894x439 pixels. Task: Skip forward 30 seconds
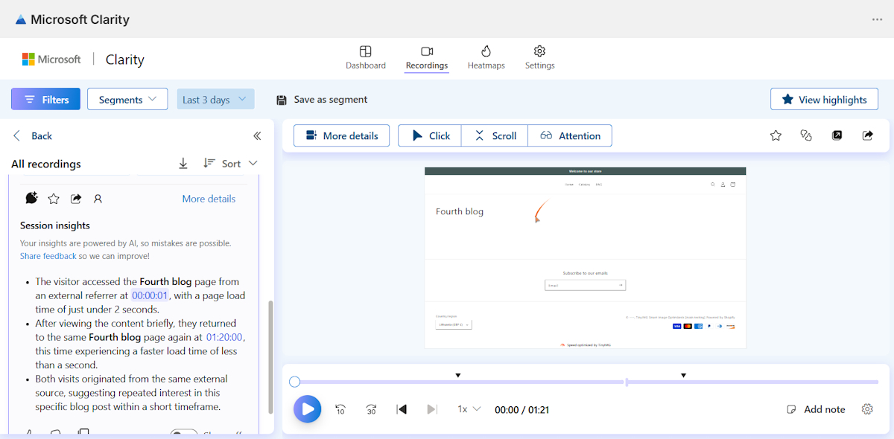point(371,409)
